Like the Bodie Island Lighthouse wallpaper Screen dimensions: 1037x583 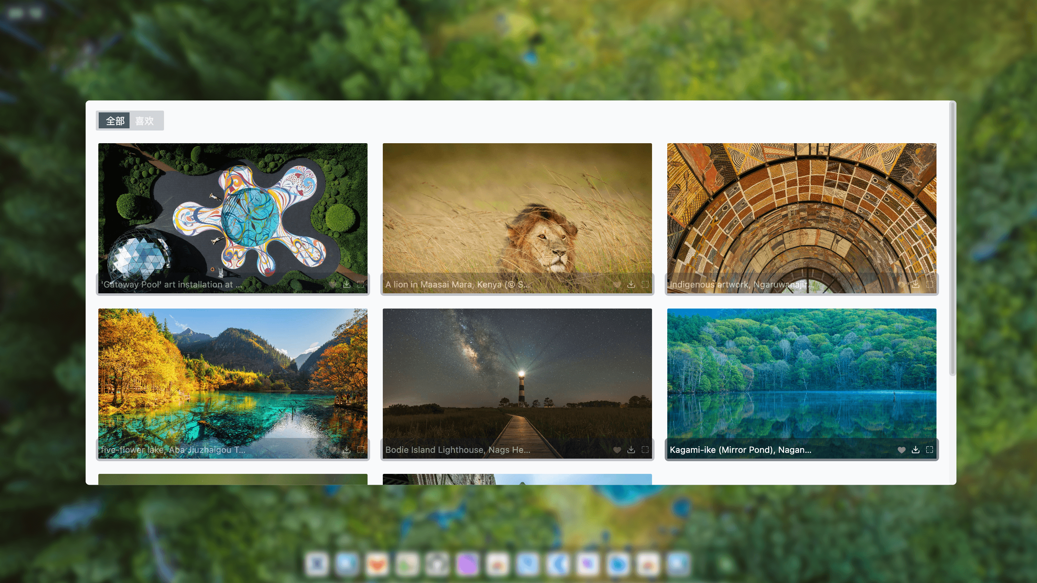(617, 450)
